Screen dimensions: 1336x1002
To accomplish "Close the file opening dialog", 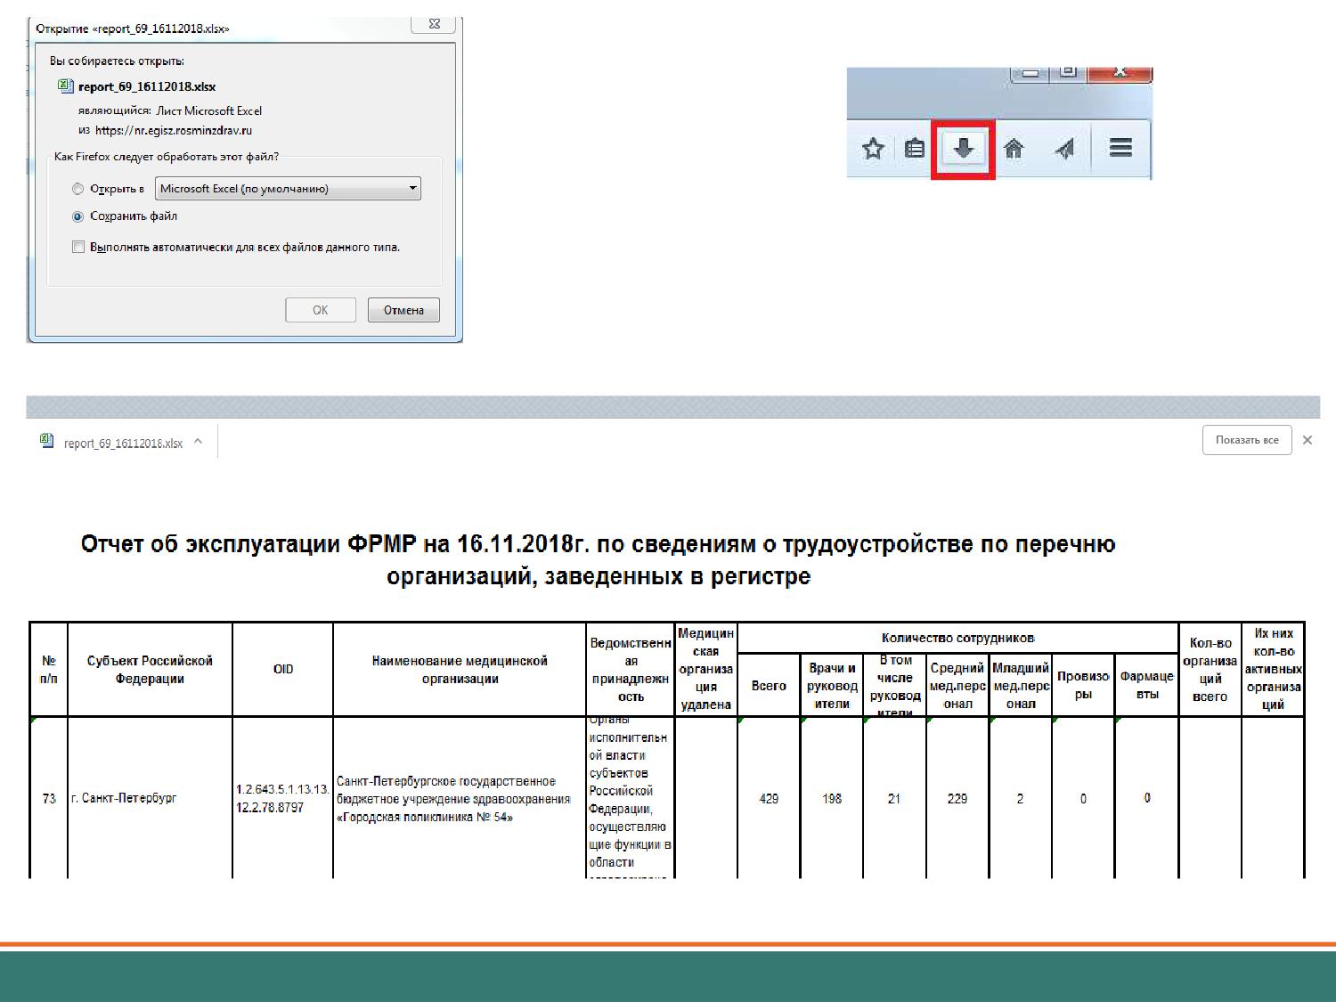I will 435,24.
